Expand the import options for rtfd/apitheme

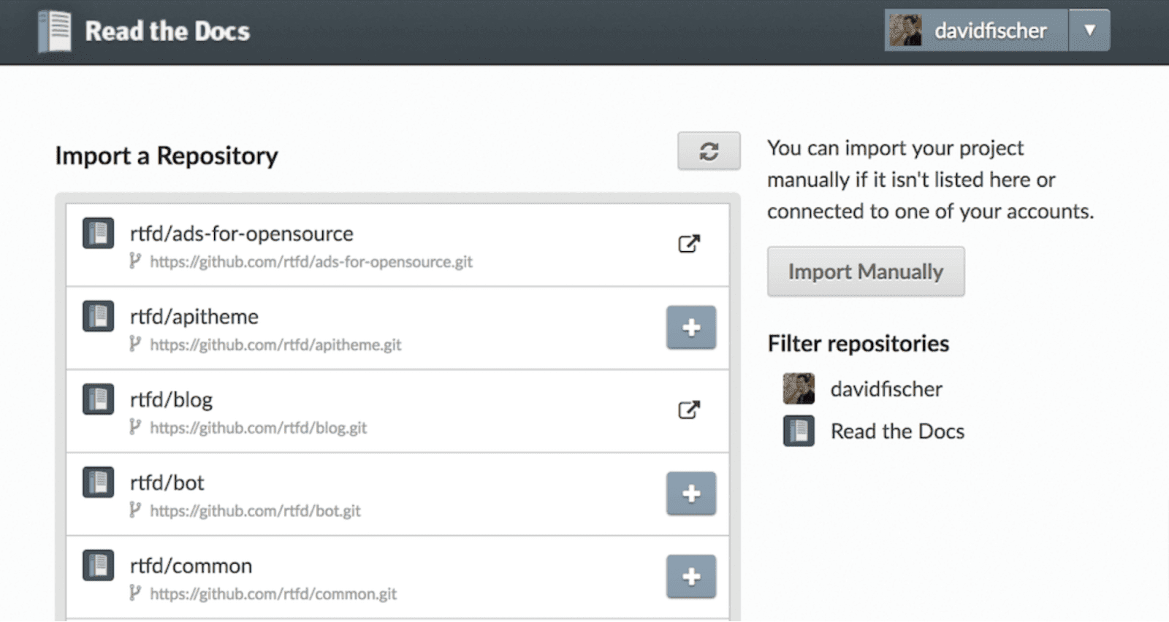click(x=690, y=328)
